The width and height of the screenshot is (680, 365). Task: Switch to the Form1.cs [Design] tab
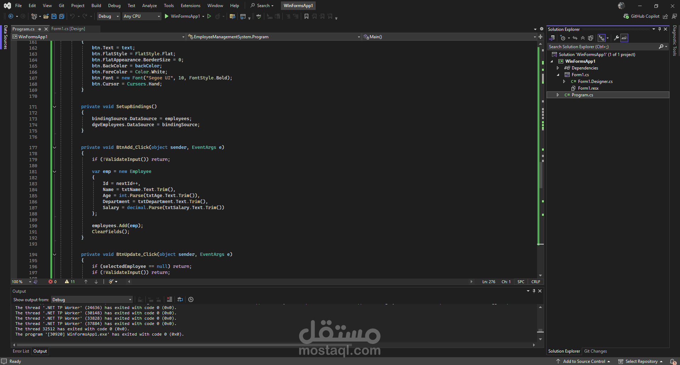[x=68, y=29]
